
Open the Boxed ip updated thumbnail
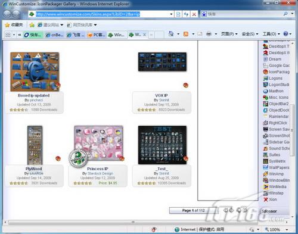(x=35, y=71)
